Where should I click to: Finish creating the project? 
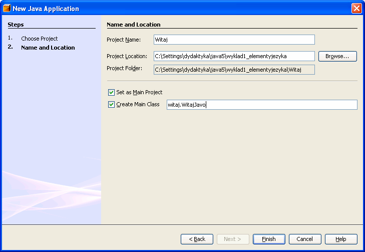tap(269, 239)
